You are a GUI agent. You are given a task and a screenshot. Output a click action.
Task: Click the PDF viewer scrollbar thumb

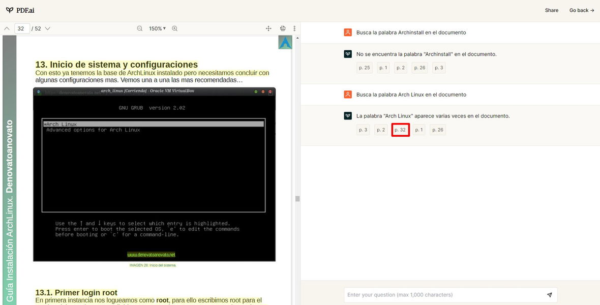(297, 199)
